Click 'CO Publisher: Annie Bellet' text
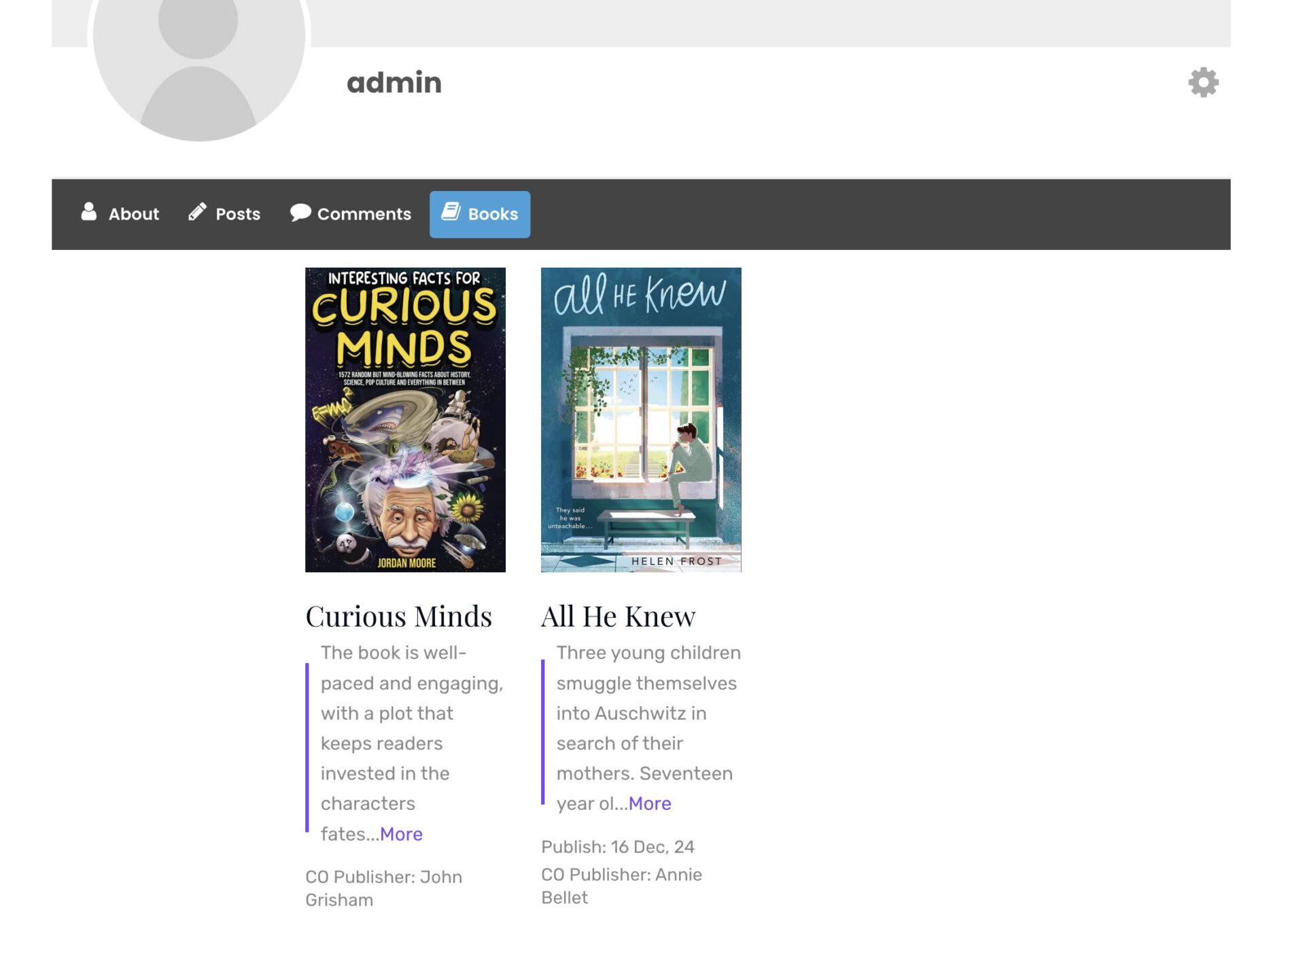The image size is (1305, 969). point(622,885)
